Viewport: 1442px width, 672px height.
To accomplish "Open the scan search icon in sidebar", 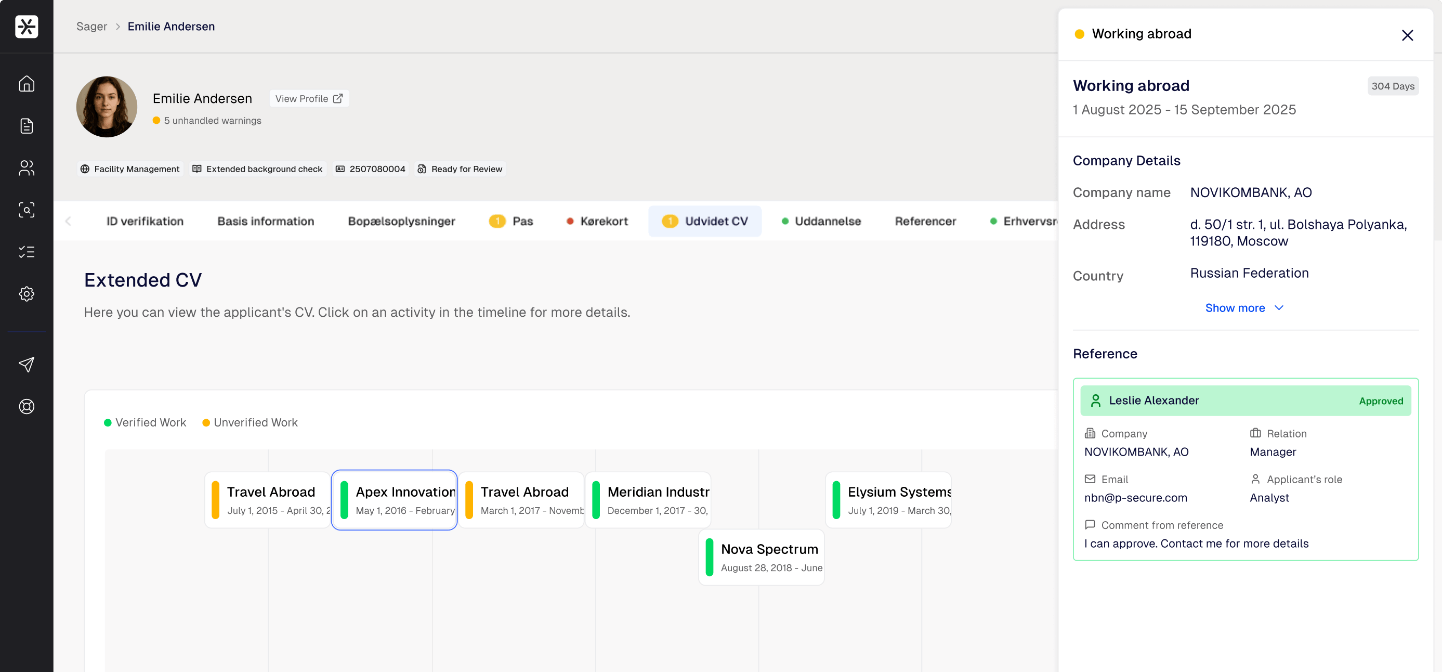I will point(27,210).
